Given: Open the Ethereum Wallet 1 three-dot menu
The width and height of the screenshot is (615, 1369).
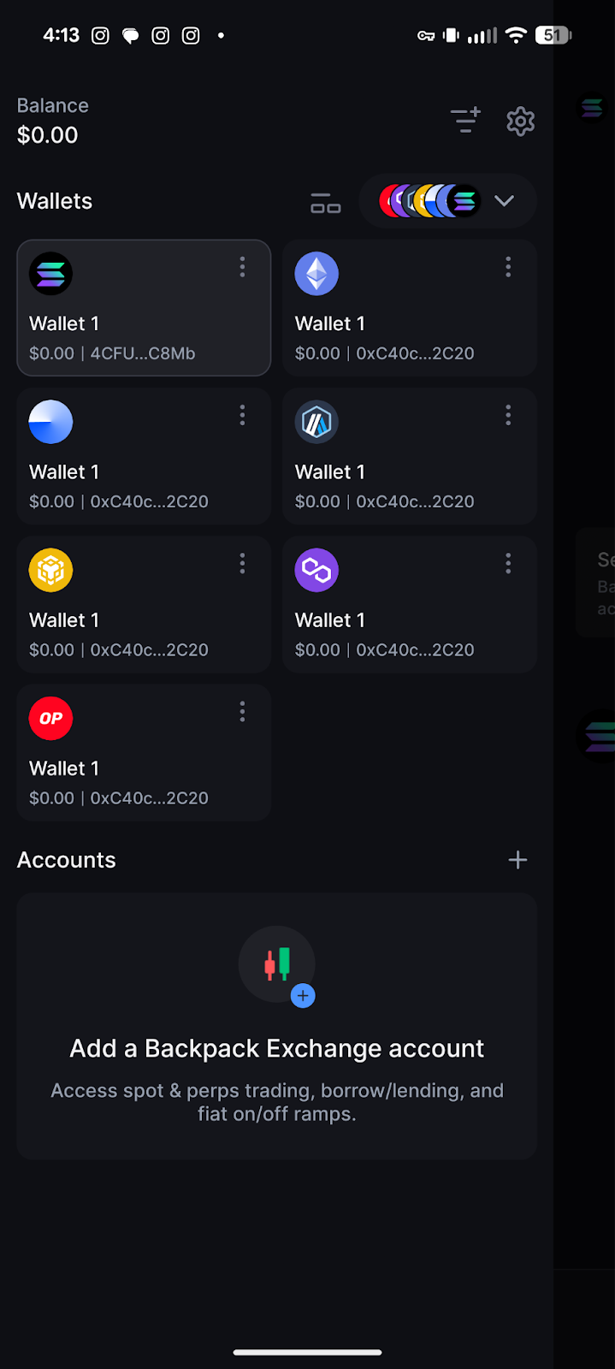Looking at the screenshot, I should [x=508, y=267].
